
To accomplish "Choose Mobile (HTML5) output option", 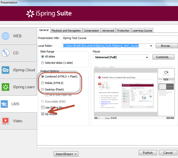I will 43,83.
